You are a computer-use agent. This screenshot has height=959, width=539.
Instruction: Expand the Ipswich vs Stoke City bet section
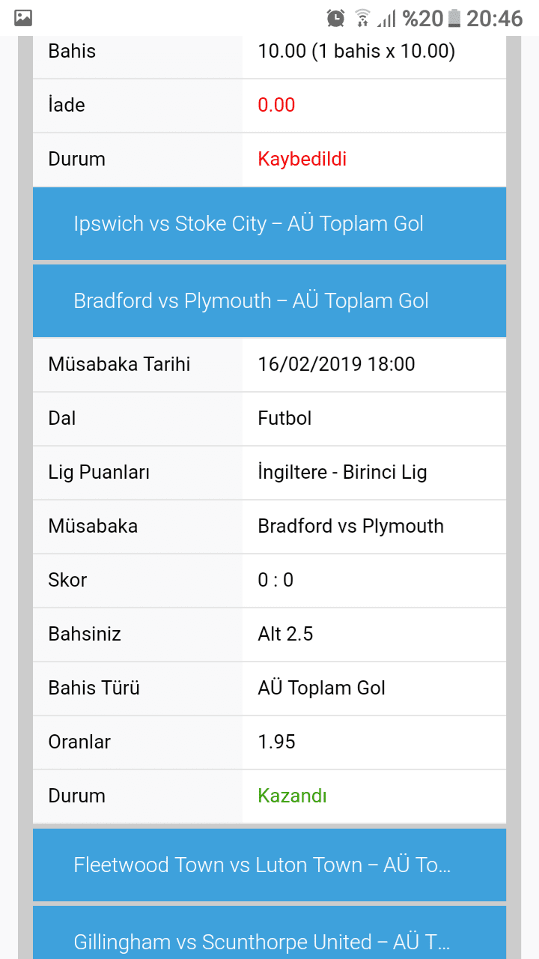[269, 223]
